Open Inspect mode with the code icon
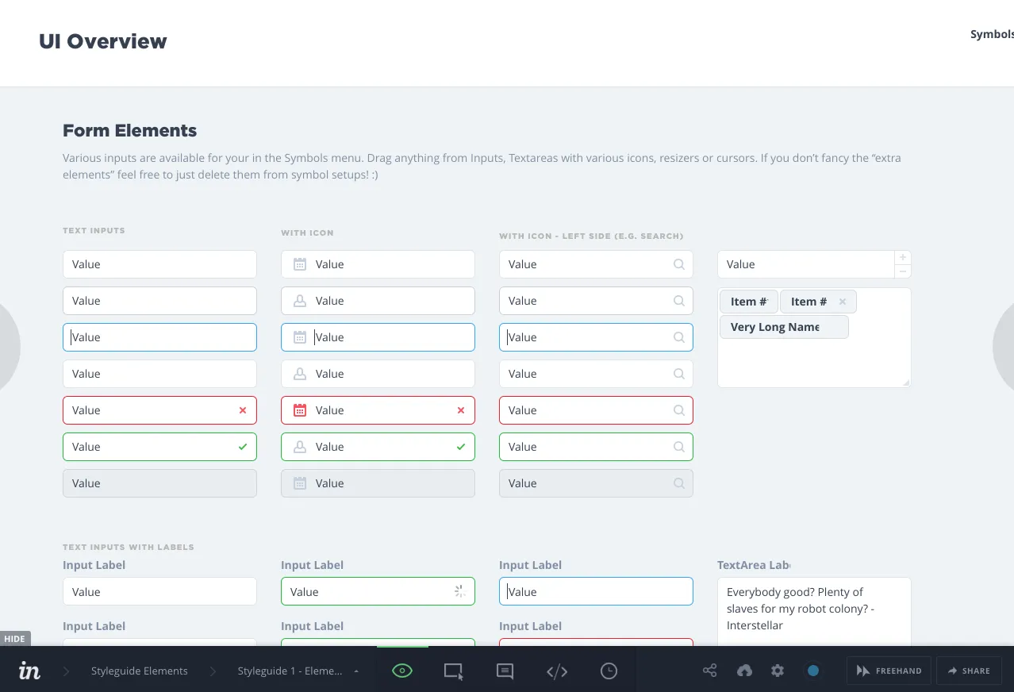 (557, 671)
